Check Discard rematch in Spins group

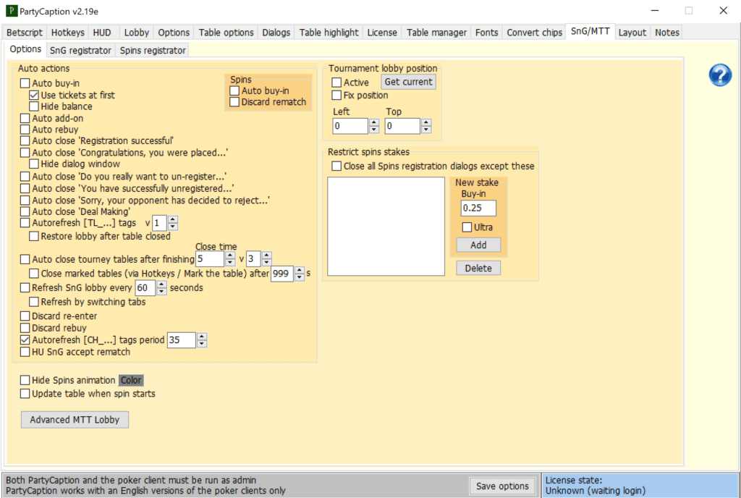coord(234,102)
